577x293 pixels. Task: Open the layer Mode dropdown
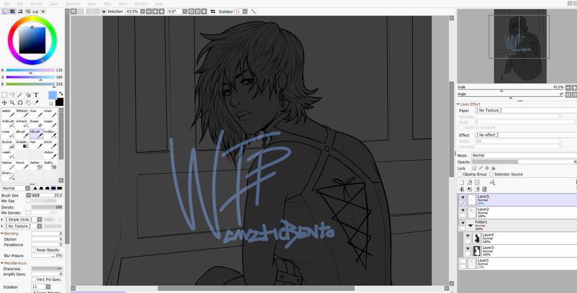coord(524,156)
